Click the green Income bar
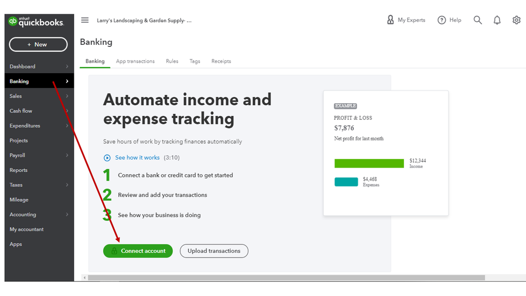 pos(369,163)
